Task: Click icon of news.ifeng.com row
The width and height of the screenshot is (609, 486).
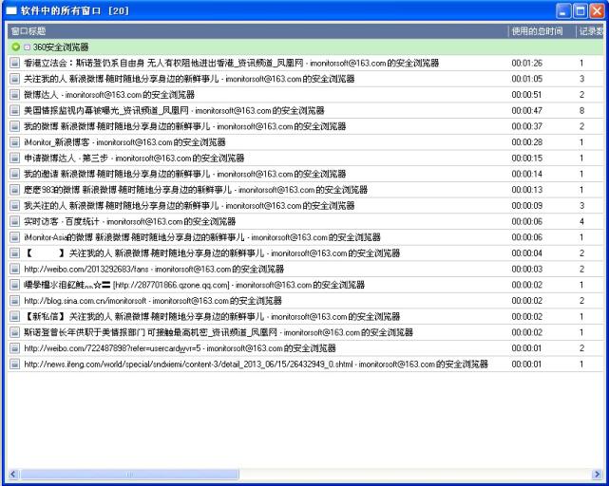Action: tap(15, 364)
